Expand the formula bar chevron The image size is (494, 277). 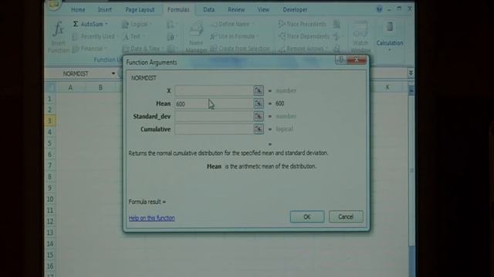point(411,73)
